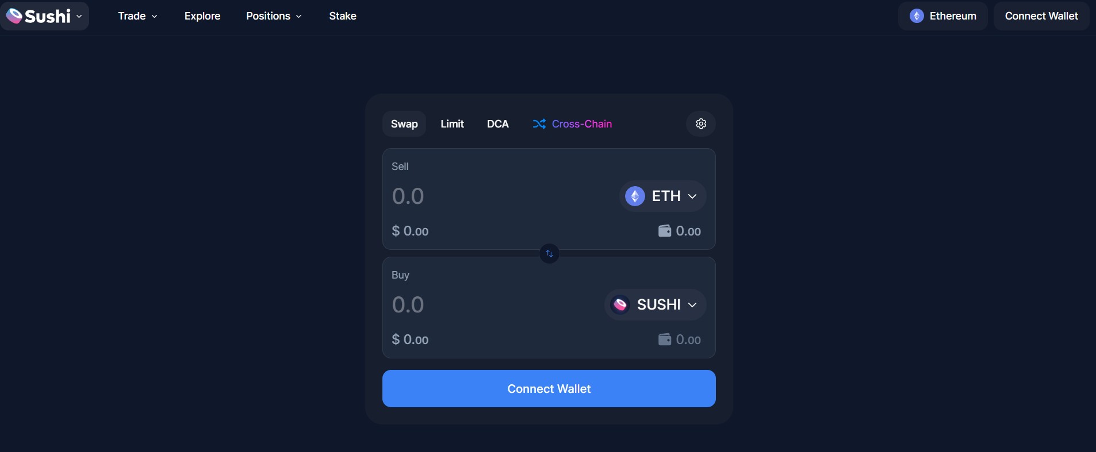The image size is (1096, 452).
Task: Click the Ethereum network icon
Action: (x=917, y=16)
